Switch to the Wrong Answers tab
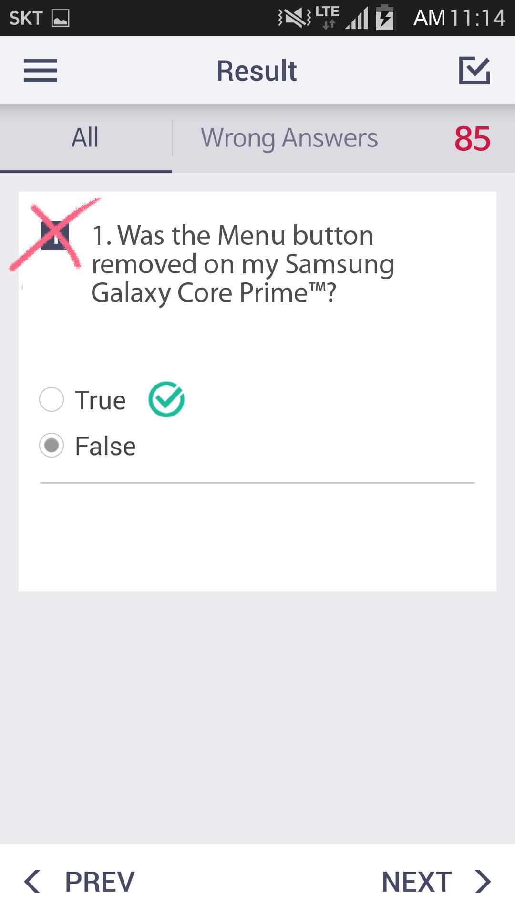The width and height of the screenshot is (515, 916). (289, 138)
